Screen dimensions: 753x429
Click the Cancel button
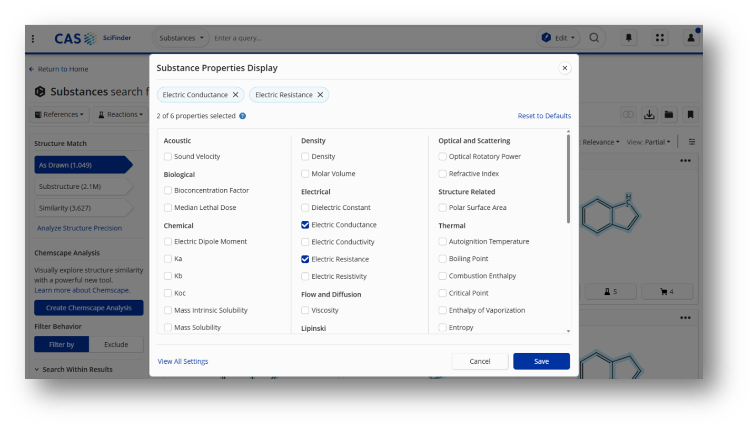click(x=480, y=361)
